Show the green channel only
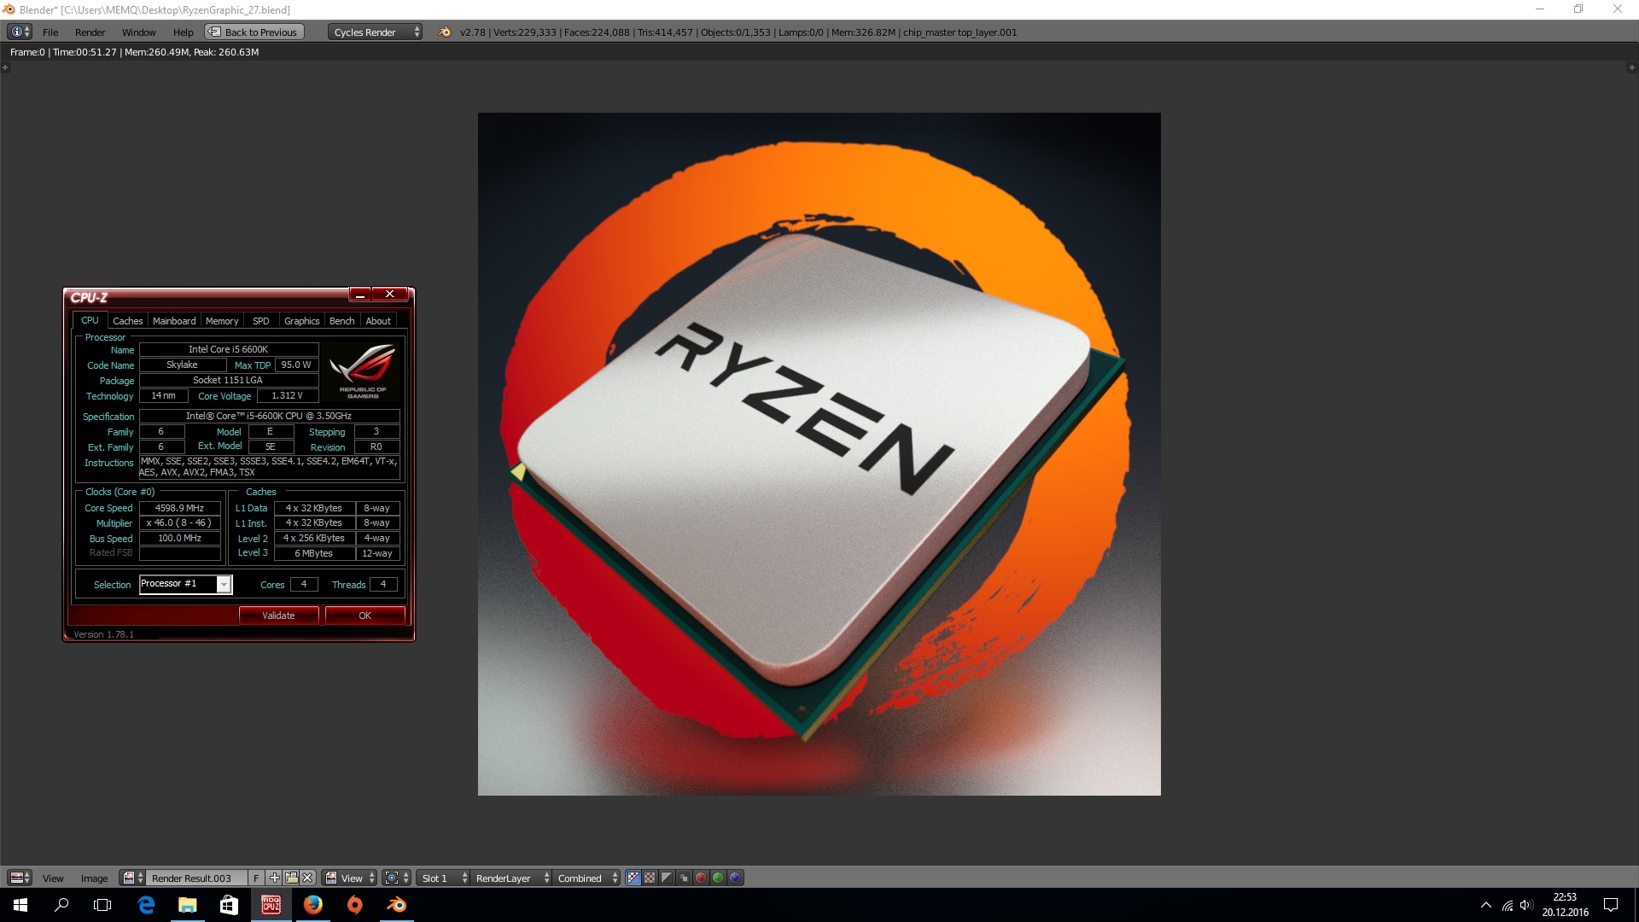 point(718,878)
